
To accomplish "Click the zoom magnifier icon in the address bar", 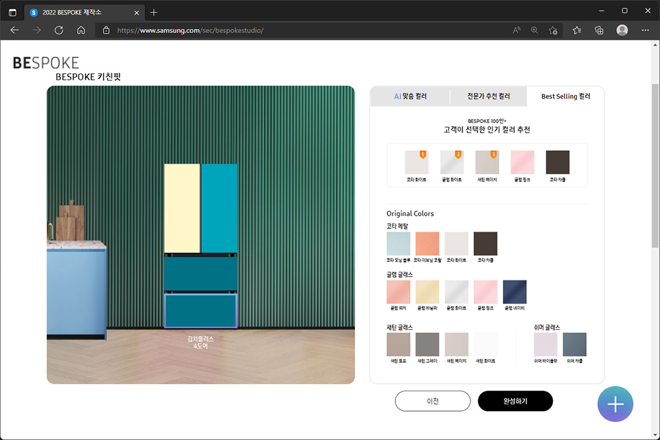I will [x=535, y=30].
